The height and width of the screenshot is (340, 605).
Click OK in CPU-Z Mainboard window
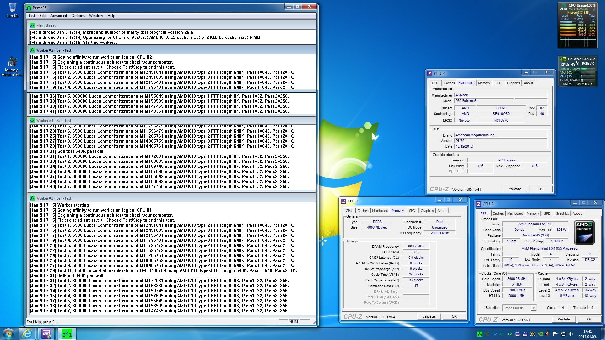tap(540, 189)
